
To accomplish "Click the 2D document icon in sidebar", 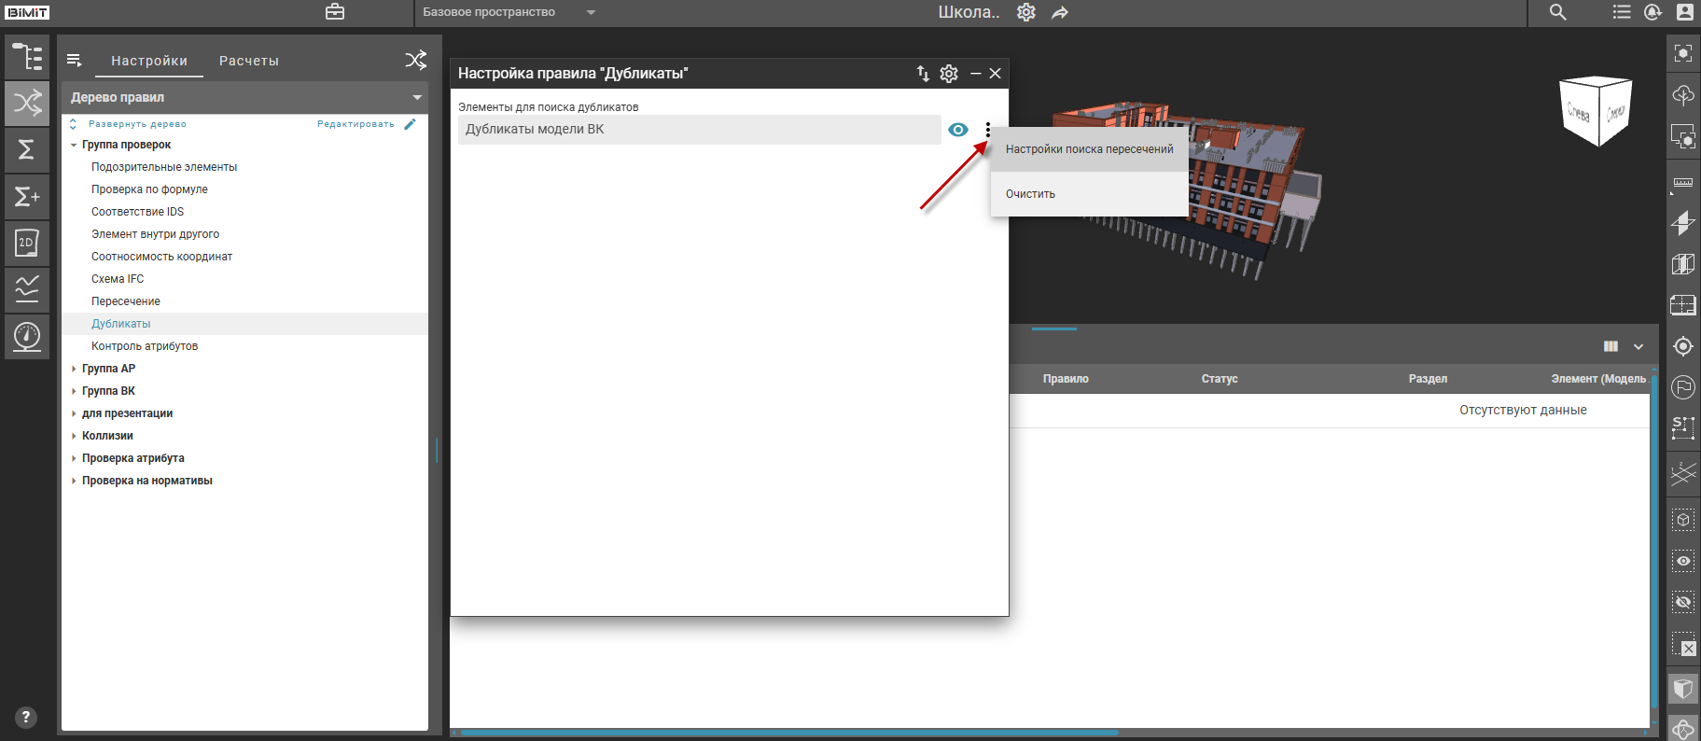I will (x=27, y=244).
